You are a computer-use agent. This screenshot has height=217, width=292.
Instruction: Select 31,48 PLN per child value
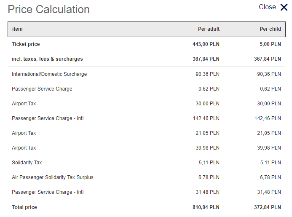pos(269,192)
